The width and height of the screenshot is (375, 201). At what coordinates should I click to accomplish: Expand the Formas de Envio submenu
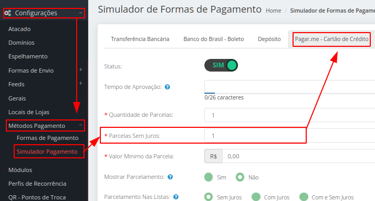[x=80, y=69]
